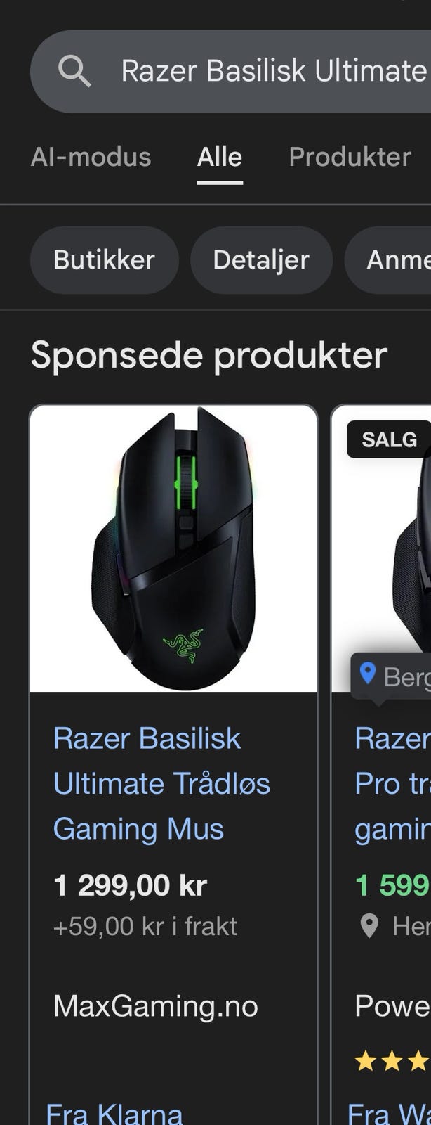Tap the search magnifier icon
Screen dimensions: 431x1125
(x=74, y=71)
